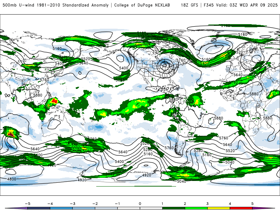280x210 pixels.
Task: Pick the pale blue colorbar segment between −2 and −1
Action: click(x=106, y=208)
